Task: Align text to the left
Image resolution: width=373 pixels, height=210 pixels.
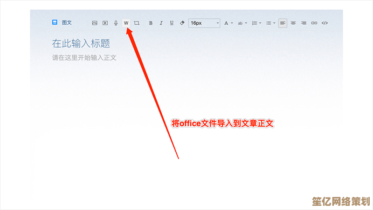Action: coord(283,23)
